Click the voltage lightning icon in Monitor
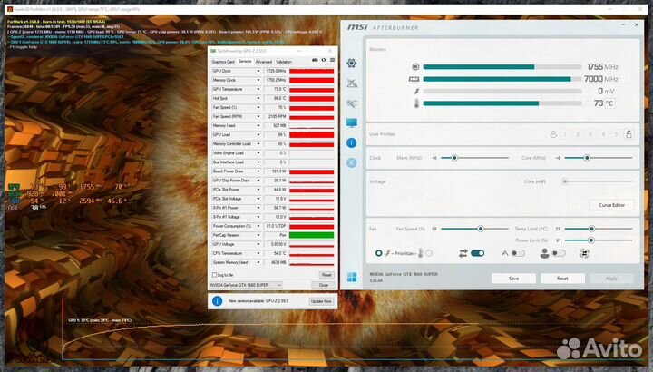The image size is (653, 372). (x=416, y=92)
